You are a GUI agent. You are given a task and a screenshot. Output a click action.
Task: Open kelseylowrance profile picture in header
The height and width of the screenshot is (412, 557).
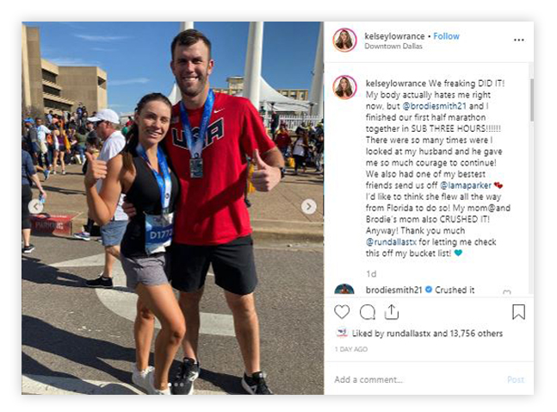pyautogui.click(x=344, y=40)
